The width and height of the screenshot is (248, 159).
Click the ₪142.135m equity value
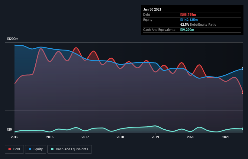tap(189, 20)
